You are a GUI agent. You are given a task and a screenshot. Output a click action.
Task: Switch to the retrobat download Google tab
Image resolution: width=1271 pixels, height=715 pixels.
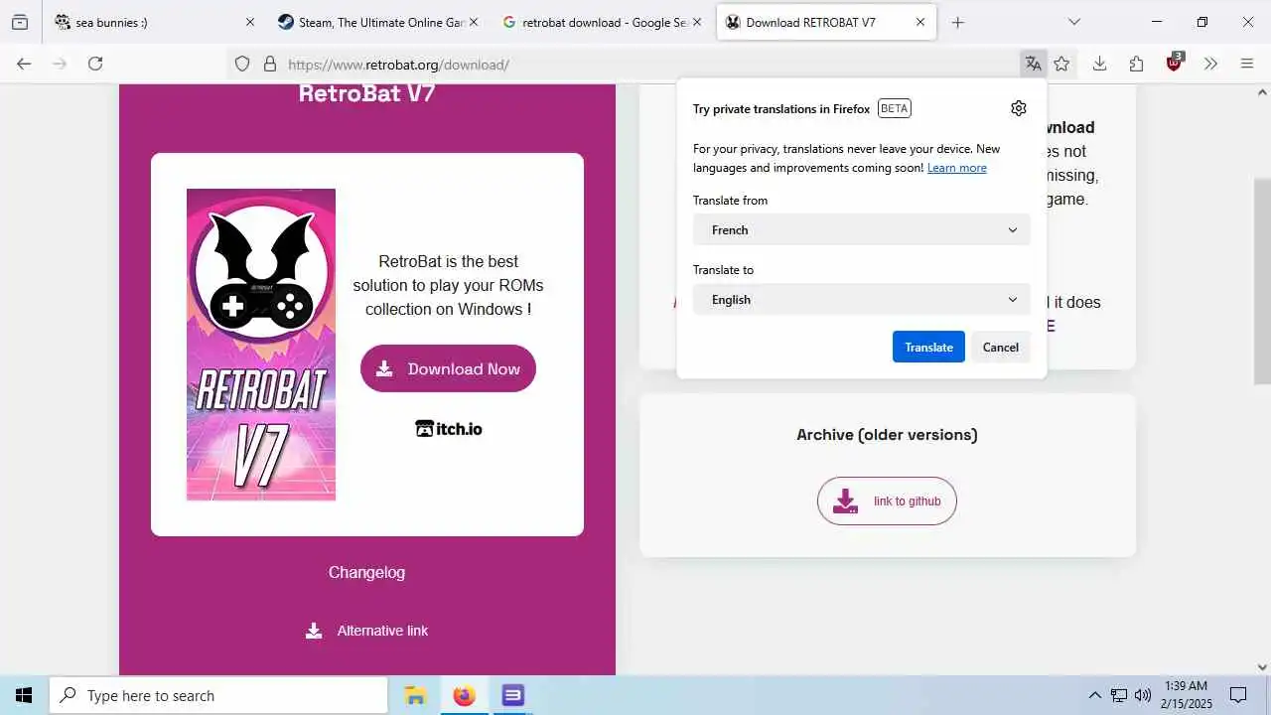pos(603,22)
